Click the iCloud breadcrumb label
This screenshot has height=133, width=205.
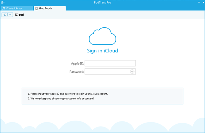click(x=19, y=15)
